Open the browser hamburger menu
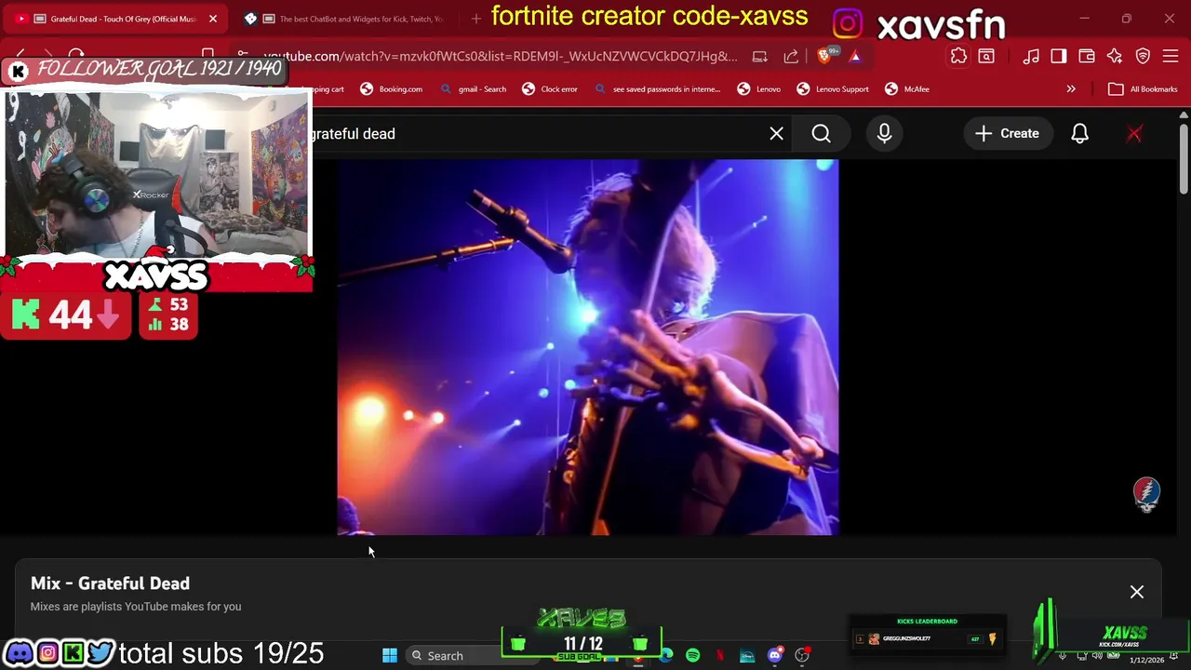 pyautogui.click(x=1171, y=57)
